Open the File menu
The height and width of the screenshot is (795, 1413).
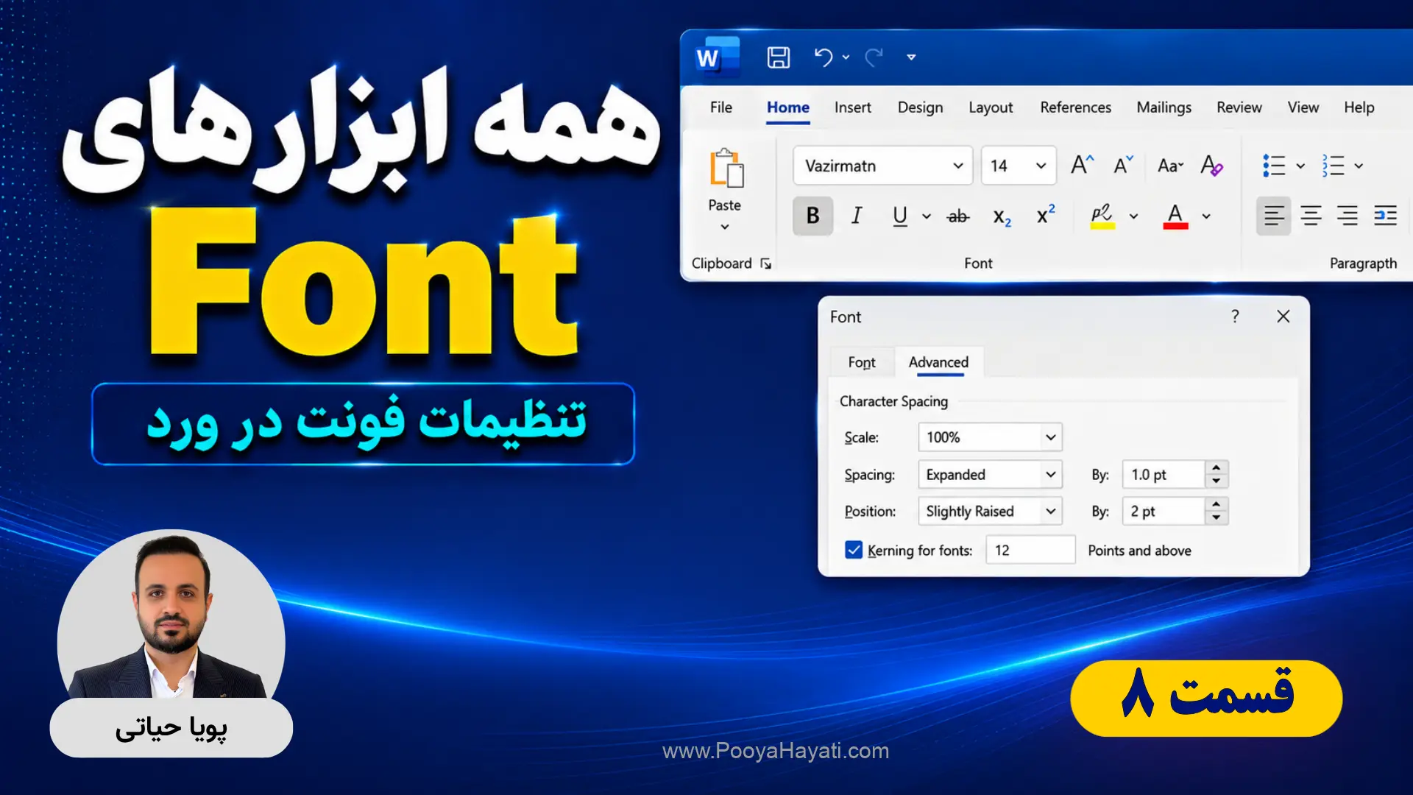(x=721, y=107)
